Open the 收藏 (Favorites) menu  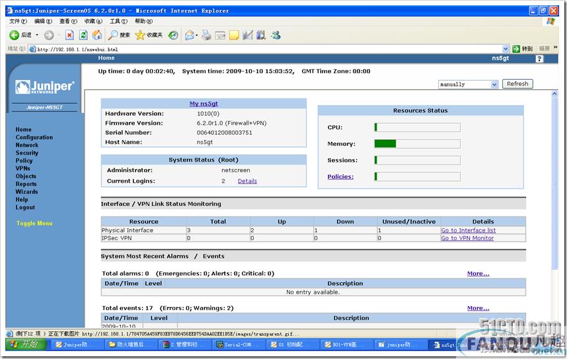[x=93, y=21]
